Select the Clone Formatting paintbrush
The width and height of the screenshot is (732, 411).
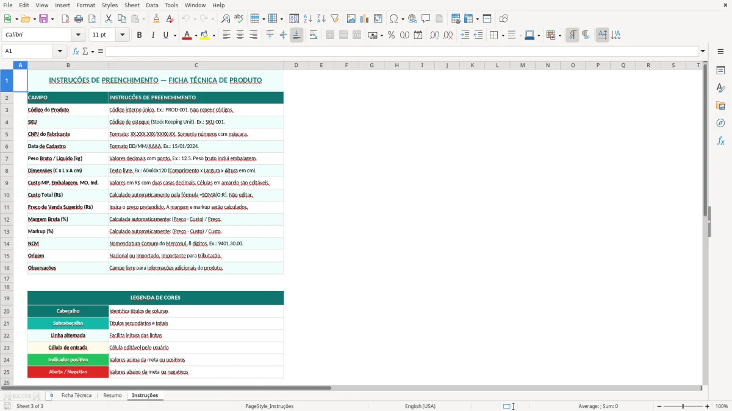[x=157, y=19]
